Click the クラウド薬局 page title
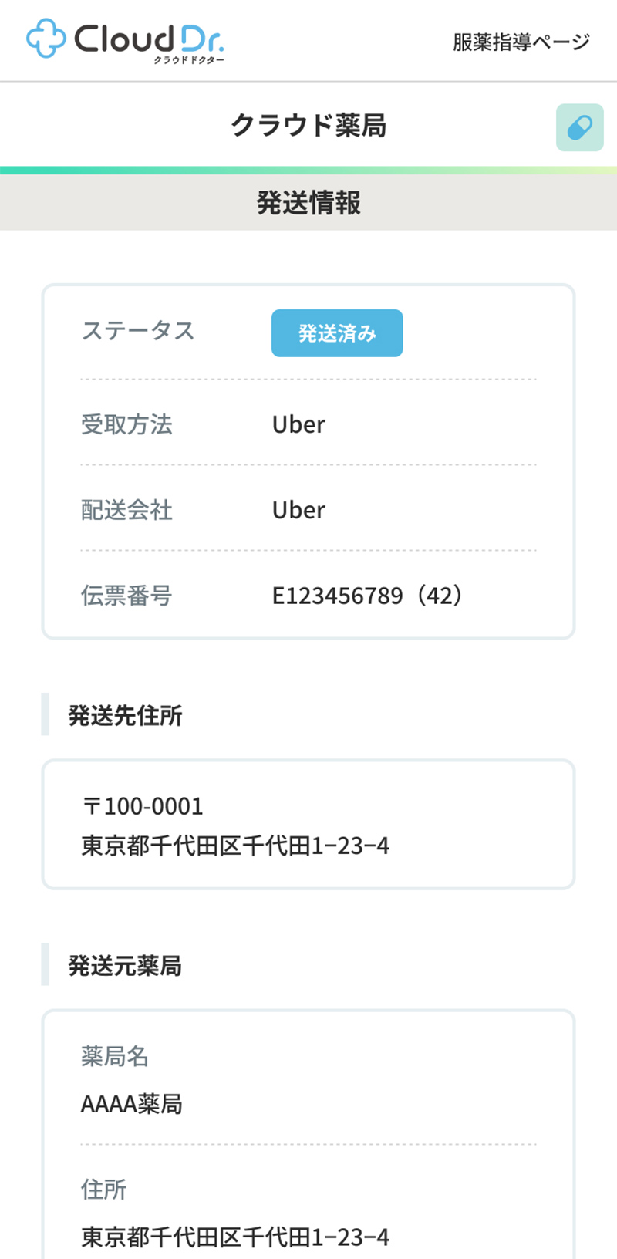The height and width of the screenshot is (1259, 617). pyautogui.click(x=308, y=125)
